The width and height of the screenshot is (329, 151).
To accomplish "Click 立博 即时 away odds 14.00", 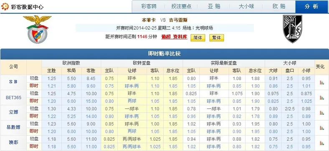I will [91, 116].
